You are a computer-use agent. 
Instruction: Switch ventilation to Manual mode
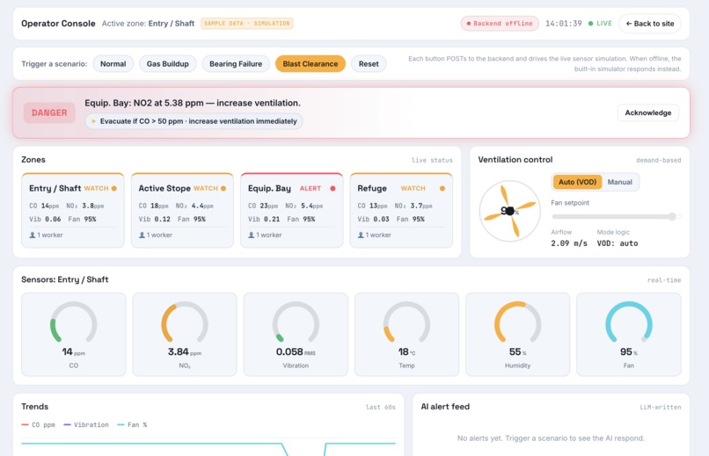[619, 182]
